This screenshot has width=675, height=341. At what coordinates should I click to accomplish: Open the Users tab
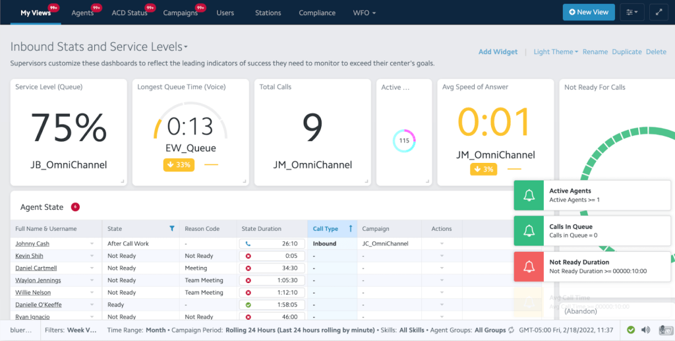coord(225,13)
